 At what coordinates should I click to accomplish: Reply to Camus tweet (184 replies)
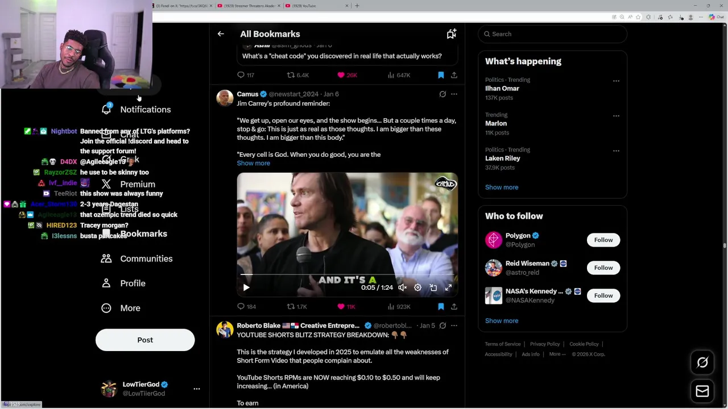click(x=246, y=307)
